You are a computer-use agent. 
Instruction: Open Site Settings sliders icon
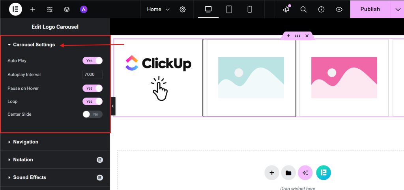(x=50, y=9)
